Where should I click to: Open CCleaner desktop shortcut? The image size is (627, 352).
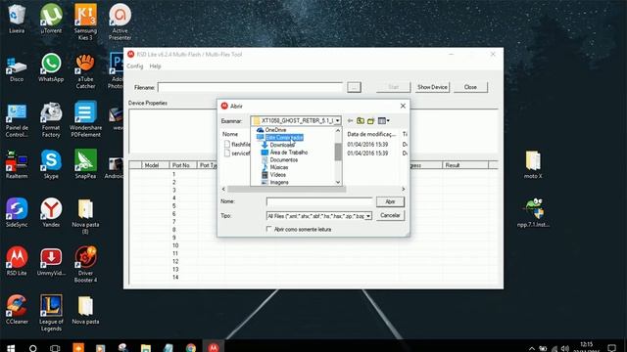click(17, 310)
